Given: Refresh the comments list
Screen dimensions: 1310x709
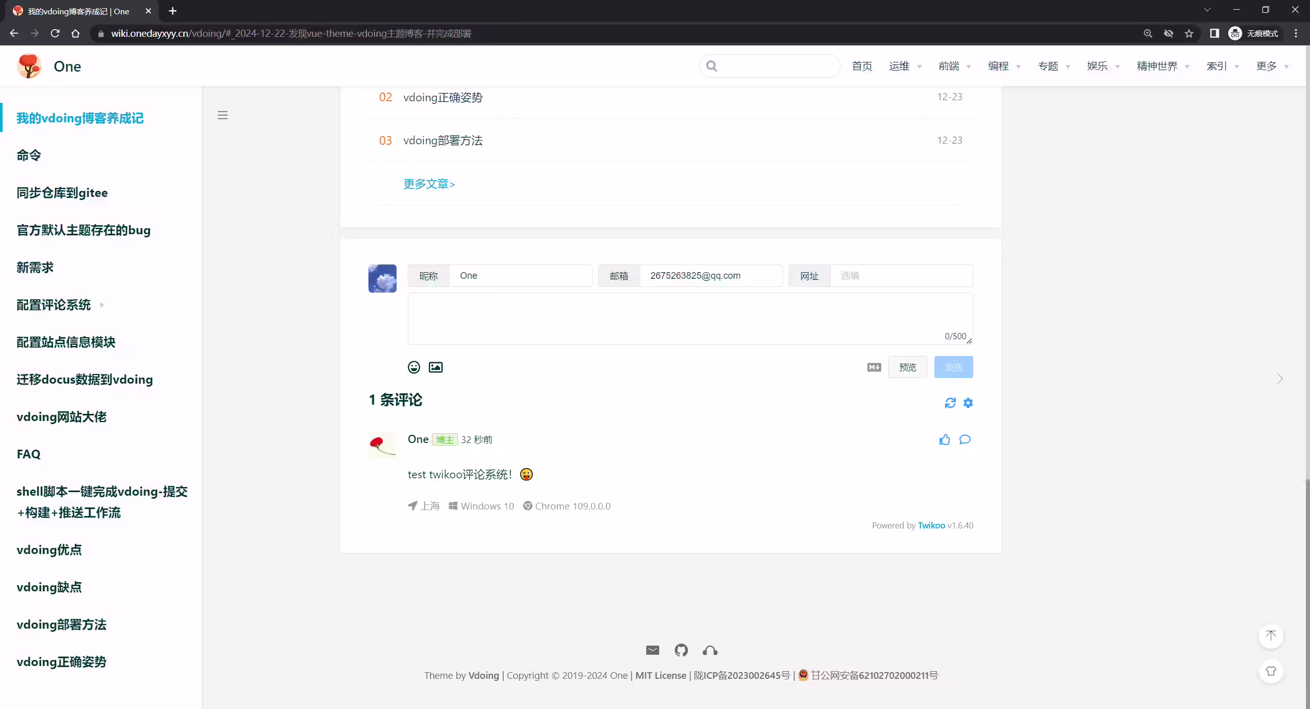Looking at the screenshot, I should (x=950, y=403).
